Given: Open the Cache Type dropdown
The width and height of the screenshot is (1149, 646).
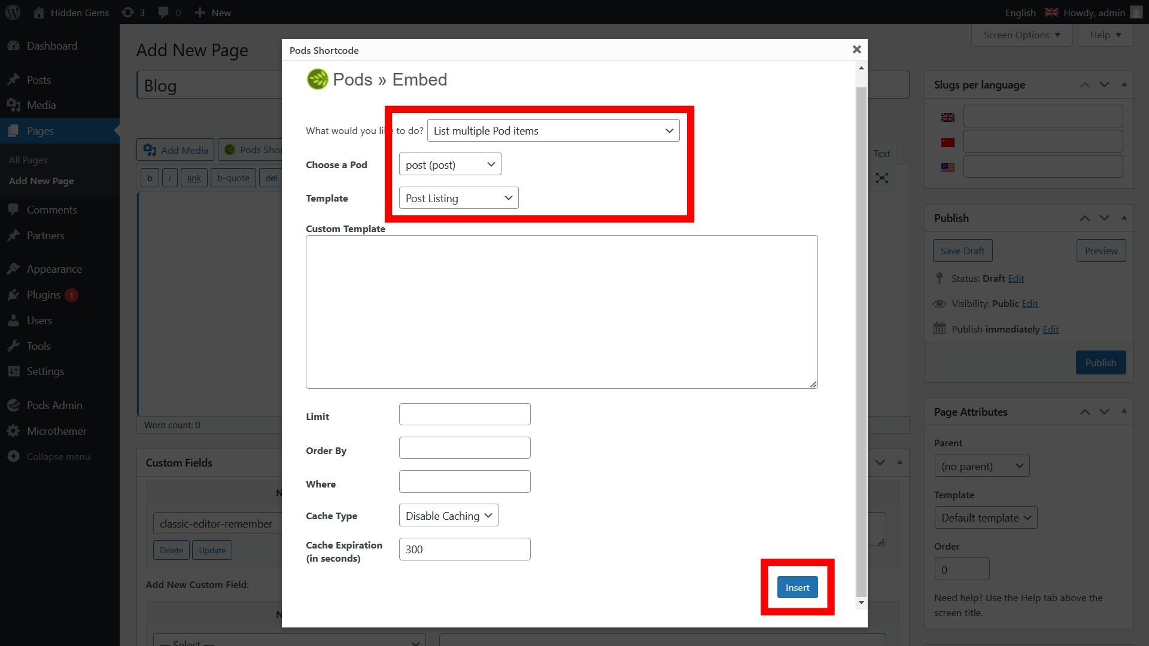Looking at the screenshot, I should 448,516.
